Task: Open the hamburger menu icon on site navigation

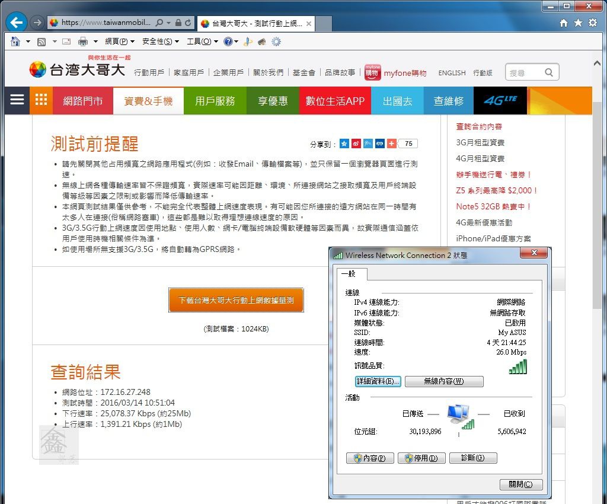Action: [x=17, y=100]
